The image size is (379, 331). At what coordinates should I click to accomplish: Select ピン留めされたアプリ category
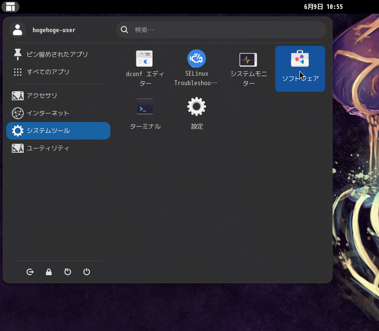58,54
